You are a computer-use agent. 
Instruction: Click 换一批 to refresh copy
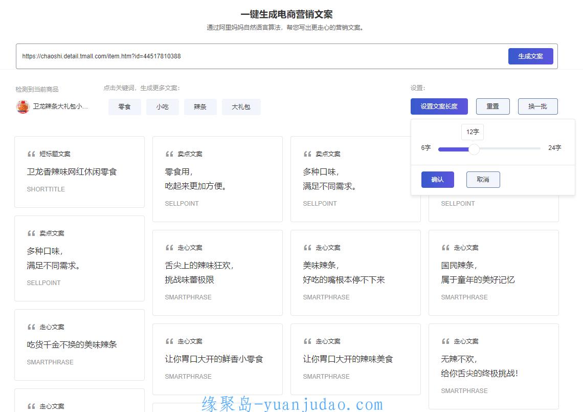click(x=537, y=106)
